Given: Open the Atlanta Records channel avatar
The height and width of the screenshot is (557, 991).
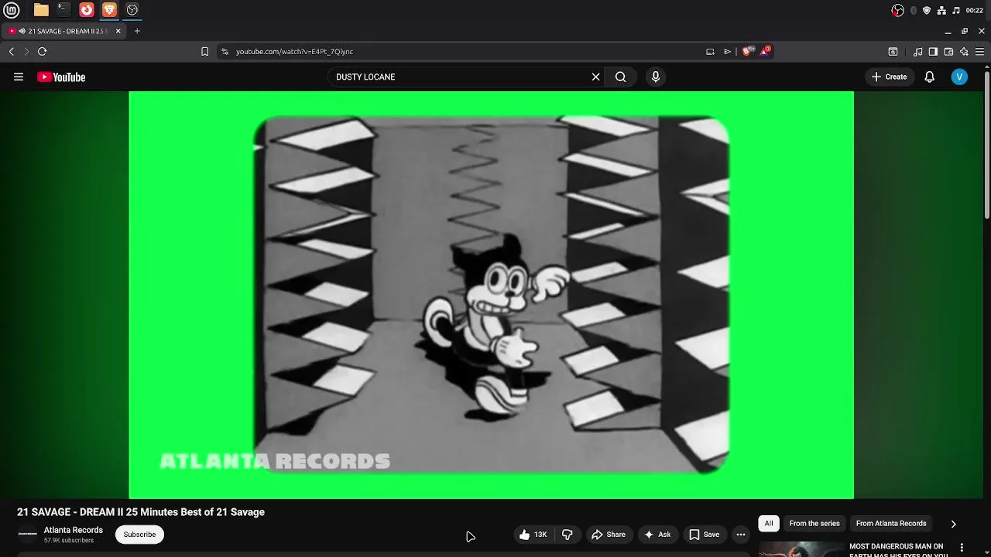Looking at the screenshot, I should coord(27,534).
